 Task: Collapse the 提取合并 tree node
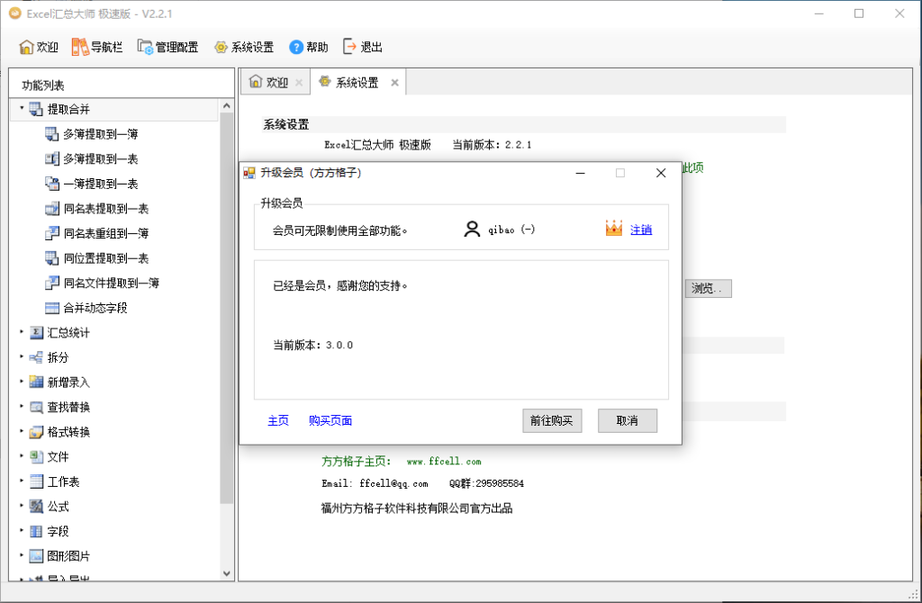point(22,108)
